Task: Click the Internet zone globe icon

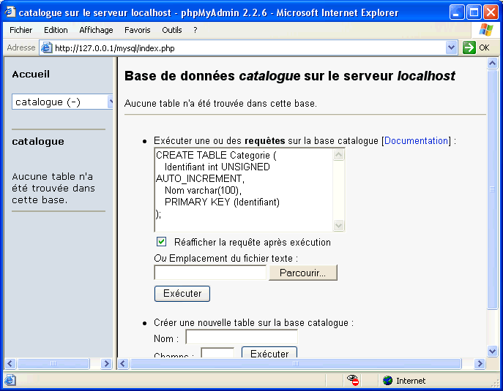Action: [387, 381]
